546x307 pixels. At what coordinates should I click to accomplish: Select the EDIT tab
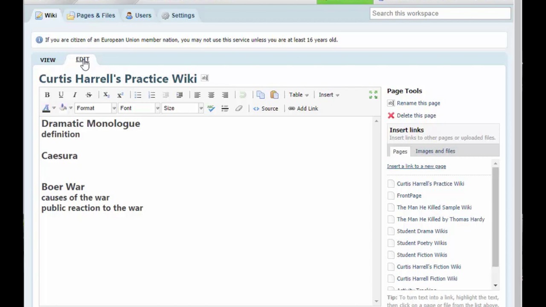click(83, 60)
